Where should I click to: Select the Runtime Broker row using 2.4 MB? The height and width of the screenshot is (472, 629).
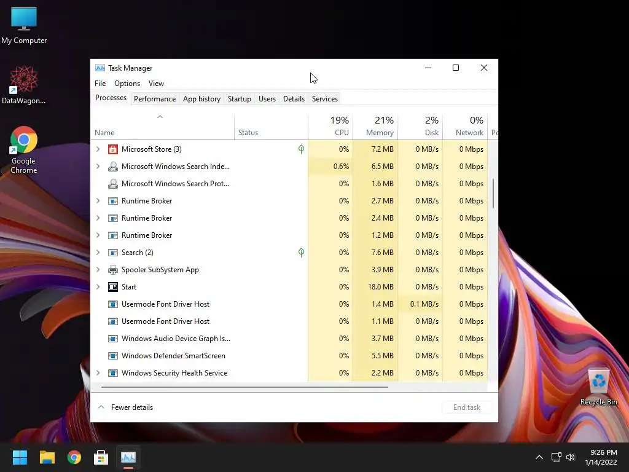pos(289,218)
